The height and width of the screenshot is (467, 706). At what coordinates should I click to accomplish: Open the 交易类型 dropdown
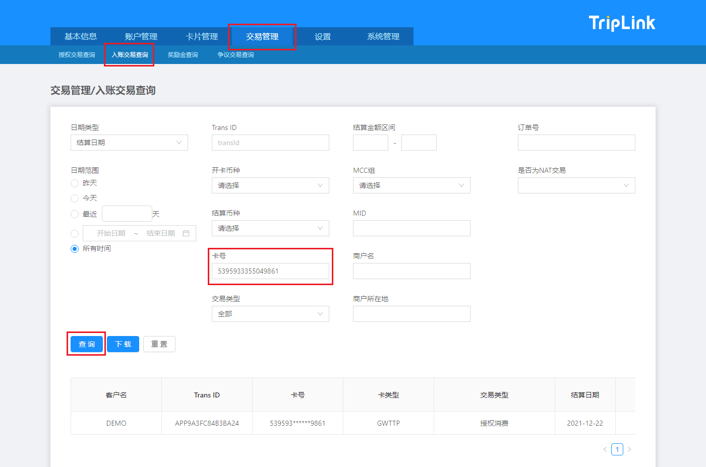click(x=270, y=314)
